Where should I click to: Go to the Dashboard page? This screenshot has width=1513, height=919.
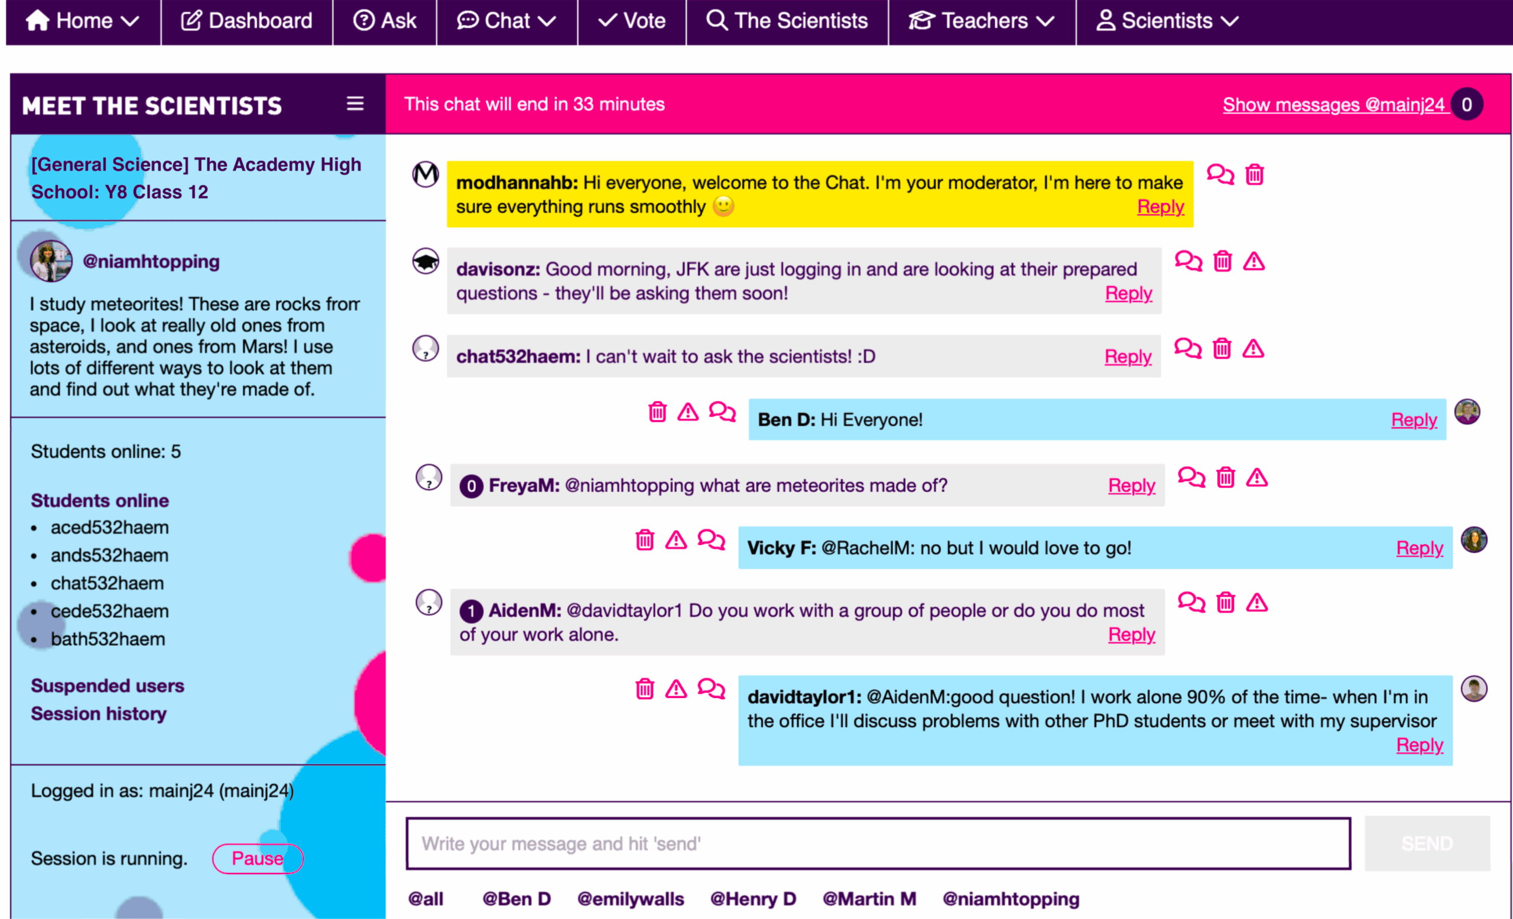pos(247,21)
